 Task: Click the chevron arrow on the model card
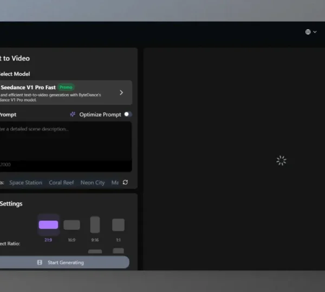pos(121,92)
